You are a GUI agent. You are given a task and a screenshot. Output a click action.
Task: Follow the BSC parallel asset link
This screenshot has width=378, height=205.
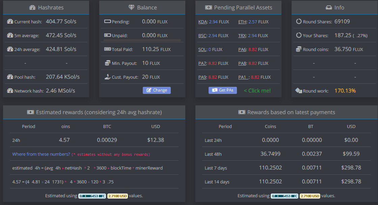pyautogui.click(x=202, y=35)
